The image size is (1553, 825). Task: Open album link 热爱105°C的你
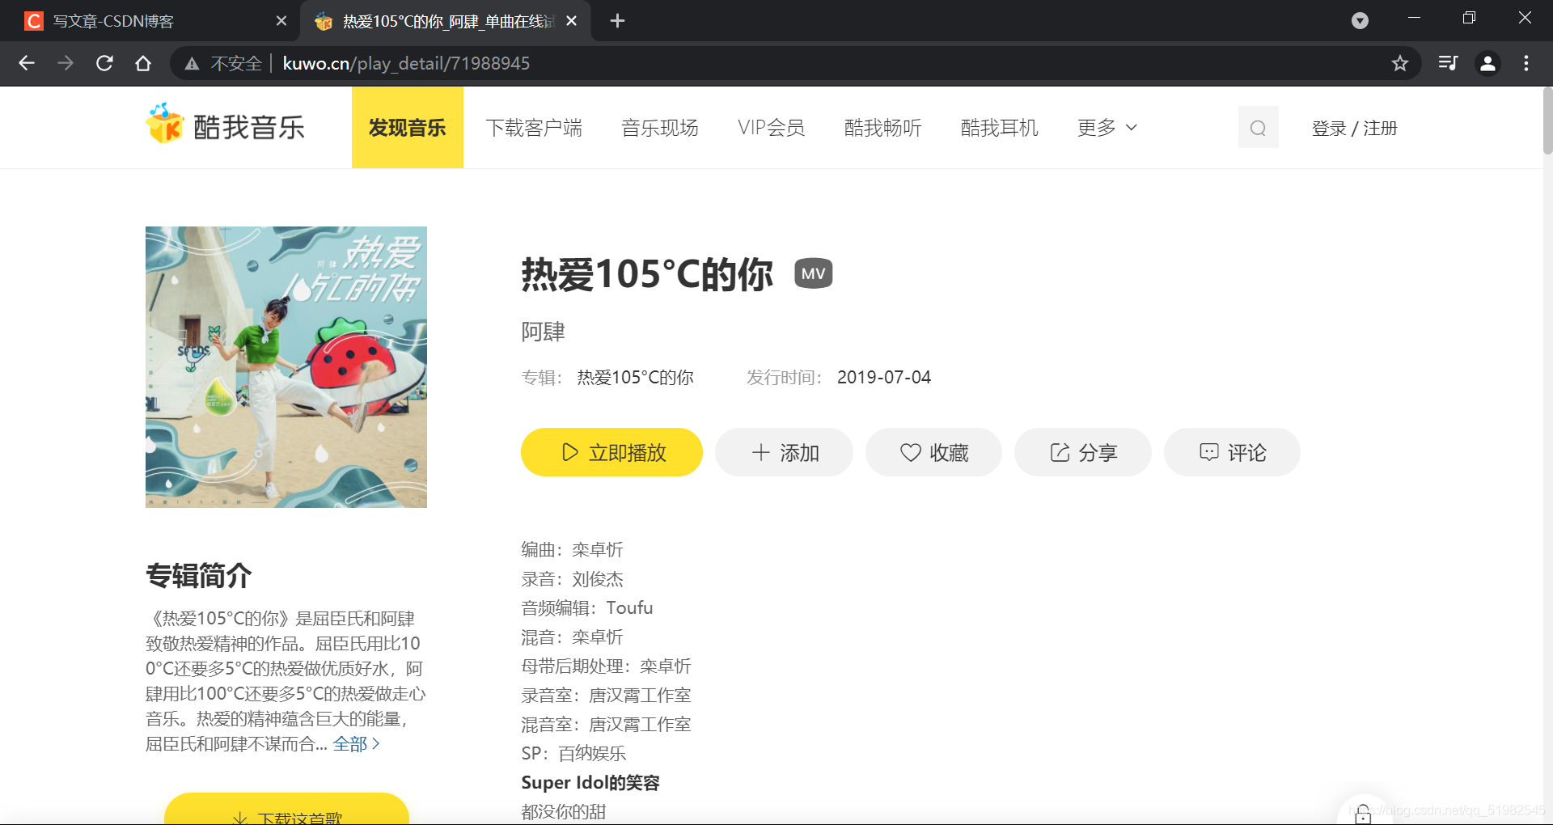(x=636, y=378)
